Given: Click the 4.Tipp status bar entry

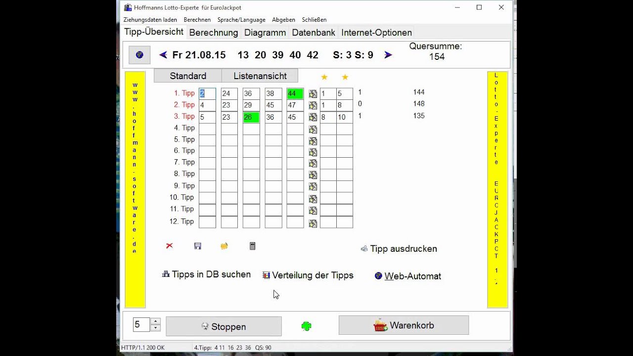Looking at the screenshot, I should (x=232, y=348).
